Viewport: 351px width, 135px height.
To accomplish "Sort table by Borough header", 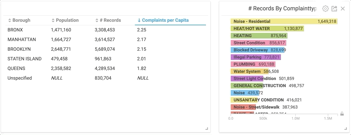I will tap(21, 20).
